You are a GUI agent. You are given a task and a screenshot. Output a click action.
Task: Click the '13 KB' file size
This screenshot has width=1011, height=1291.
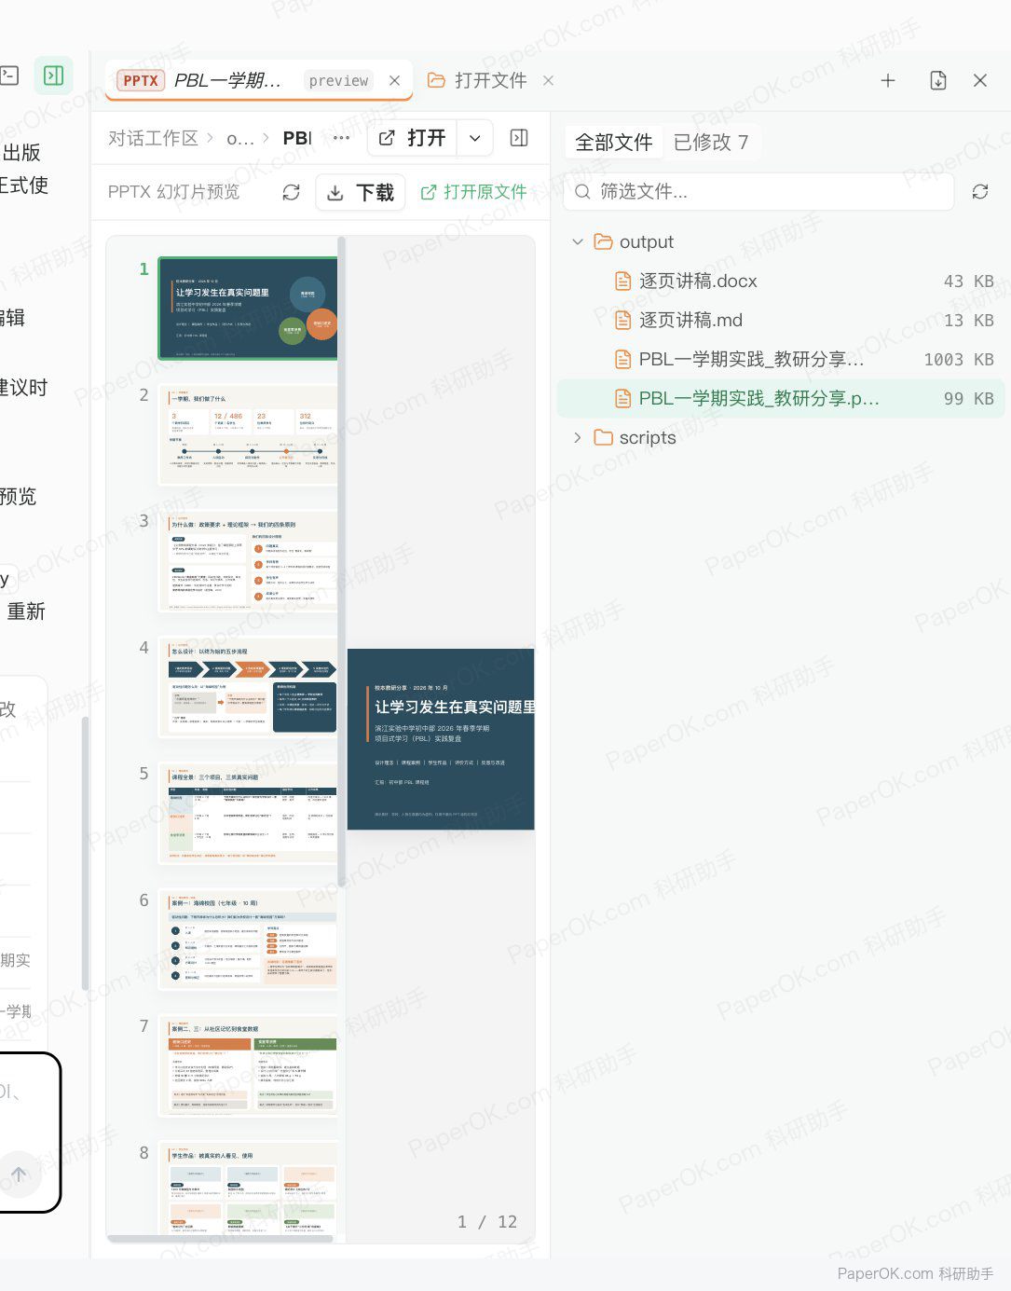[x=968, y=320]
